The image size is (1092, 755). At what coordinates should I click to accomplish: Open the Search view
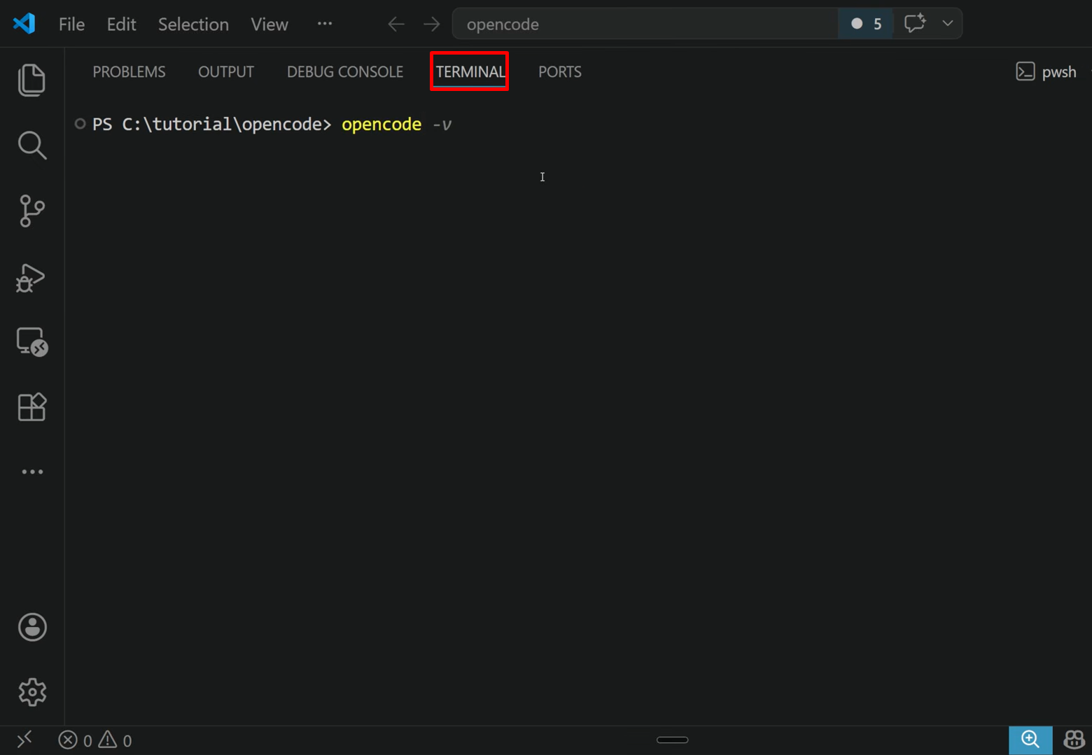31,145
